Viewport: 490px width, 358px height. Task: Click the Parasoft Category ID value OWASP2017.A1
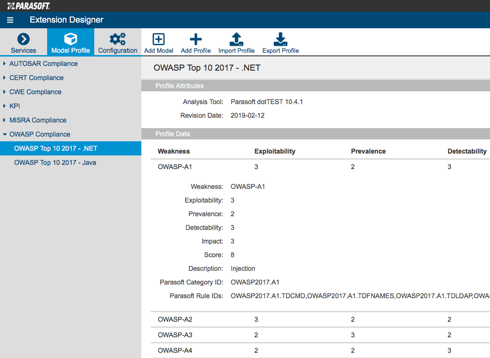(x=255, y=282)
